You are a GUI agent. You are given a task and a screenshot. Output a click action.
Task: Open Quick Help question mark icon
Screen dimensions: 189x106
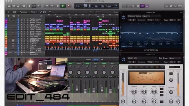[x=24, y=6]
